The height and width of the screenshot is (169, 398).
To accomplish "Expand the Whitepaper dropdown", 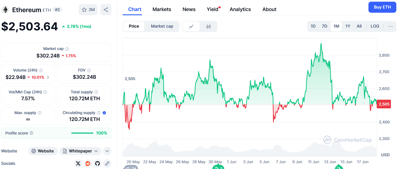I will pos(80,151).
